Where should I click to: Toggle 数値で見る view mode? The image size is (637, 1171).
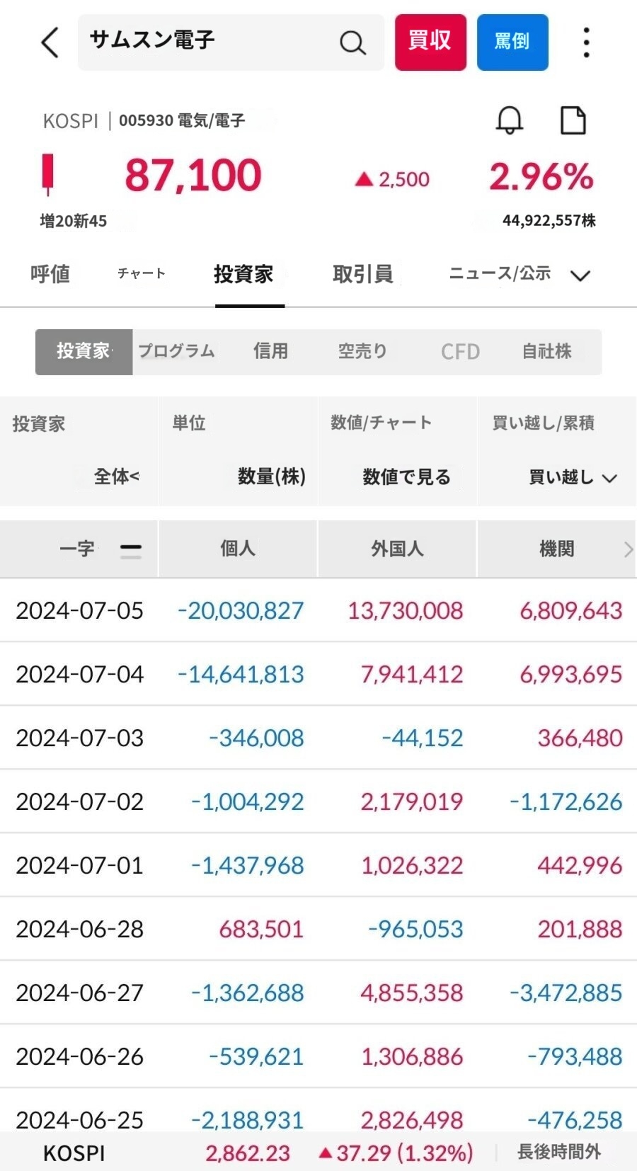[406, 477]
